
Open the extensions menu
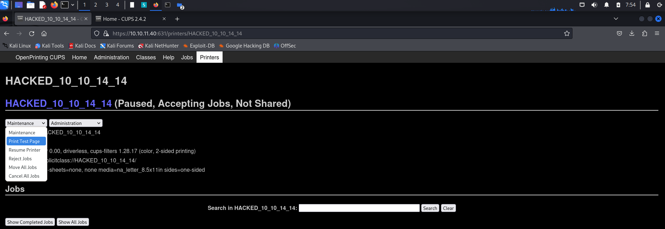[x=644, y=33]
